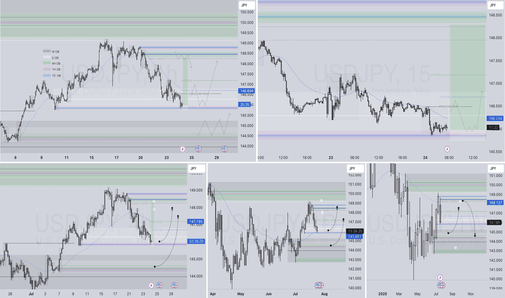Click the BOS label on bottom-left chart
Image resolution: width=505 pixels, height=298 pixels.
tap(38, 243)
